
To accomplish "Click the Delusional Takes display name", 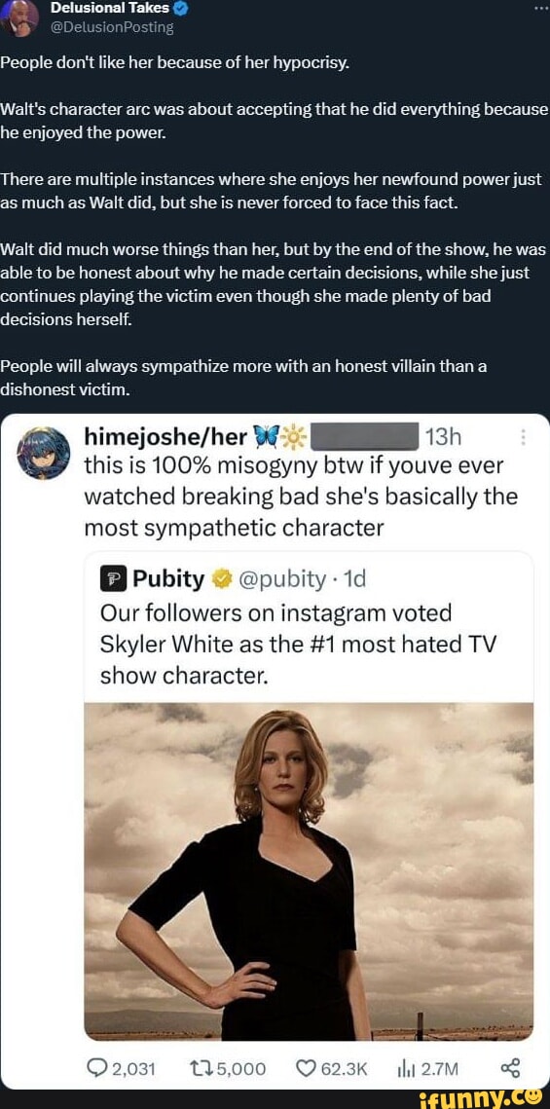I will tap(110, 8).
